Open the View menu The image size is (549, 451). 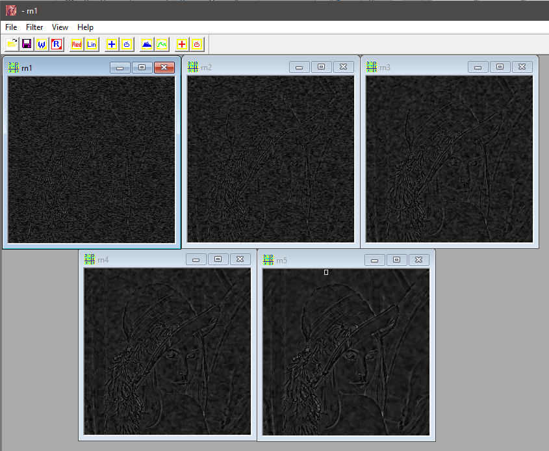(x=60, y=27)
